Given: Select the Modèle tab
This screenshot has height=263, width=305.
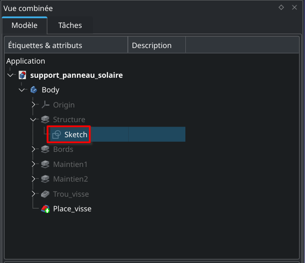Looking at the screenshot, I should point(24,26).
